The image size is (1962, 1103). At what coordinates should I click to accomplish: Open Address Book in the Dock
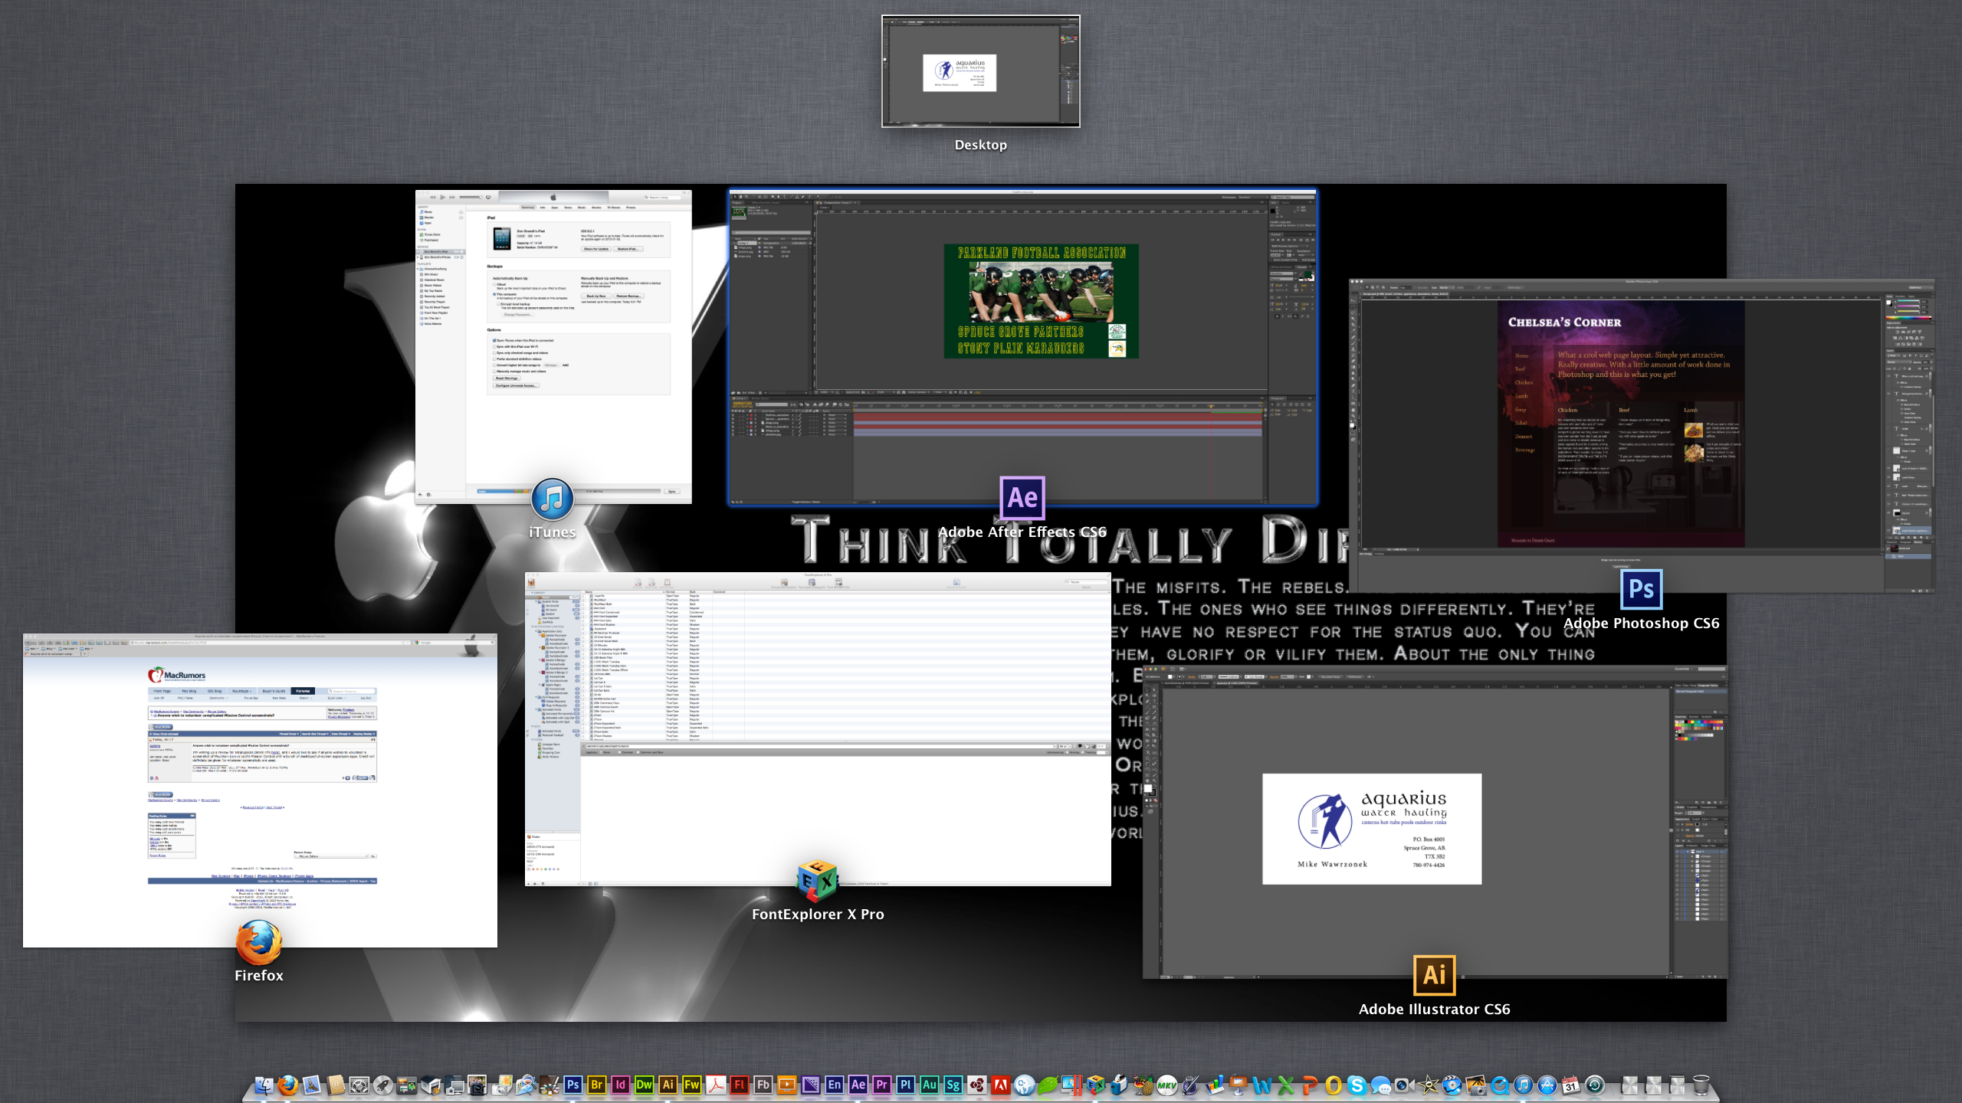coord(336,1085)
